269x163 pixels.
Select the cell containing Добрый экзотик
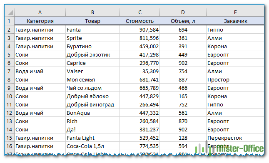(92, 54)
